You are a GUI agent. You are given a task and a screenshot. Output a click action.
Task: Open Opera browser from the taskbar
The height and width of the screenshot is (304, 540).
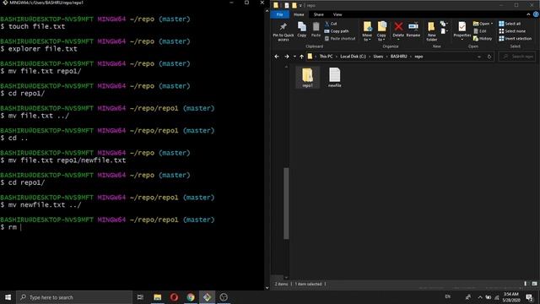174,297
